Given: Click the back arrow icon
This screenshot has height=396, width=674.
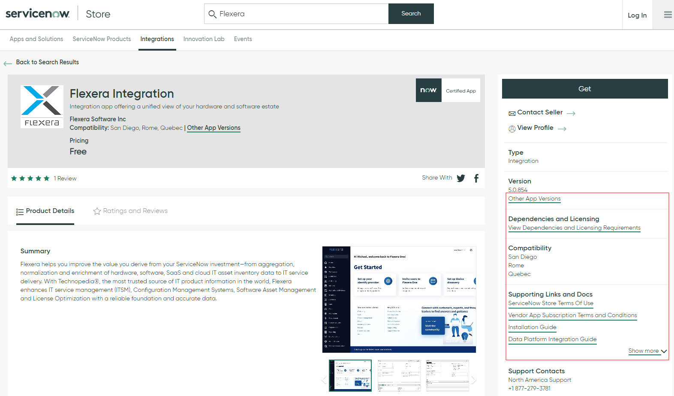Looking at the screenshot, I should coord(8,63).
